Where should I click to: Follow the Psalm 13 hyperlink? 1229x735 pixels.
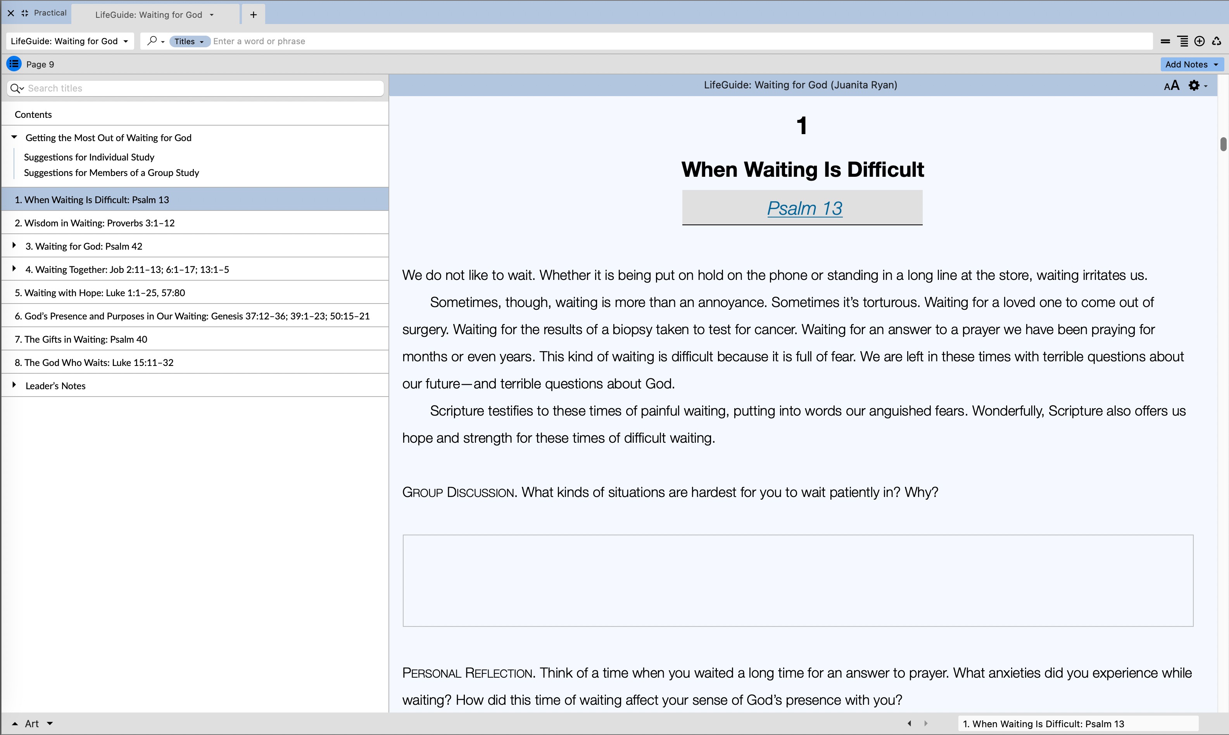tap(804, 208)
